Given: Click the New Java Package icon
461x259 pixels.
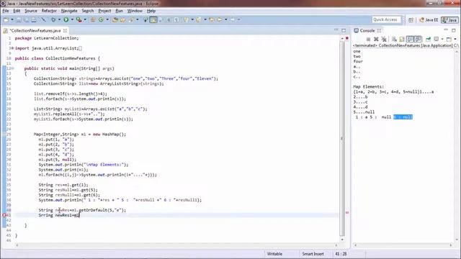Looking at the screenshot, I should [x=93, y=19].
